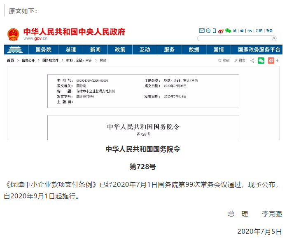Switch to traditional Chinese 繁

click(242, 31)
